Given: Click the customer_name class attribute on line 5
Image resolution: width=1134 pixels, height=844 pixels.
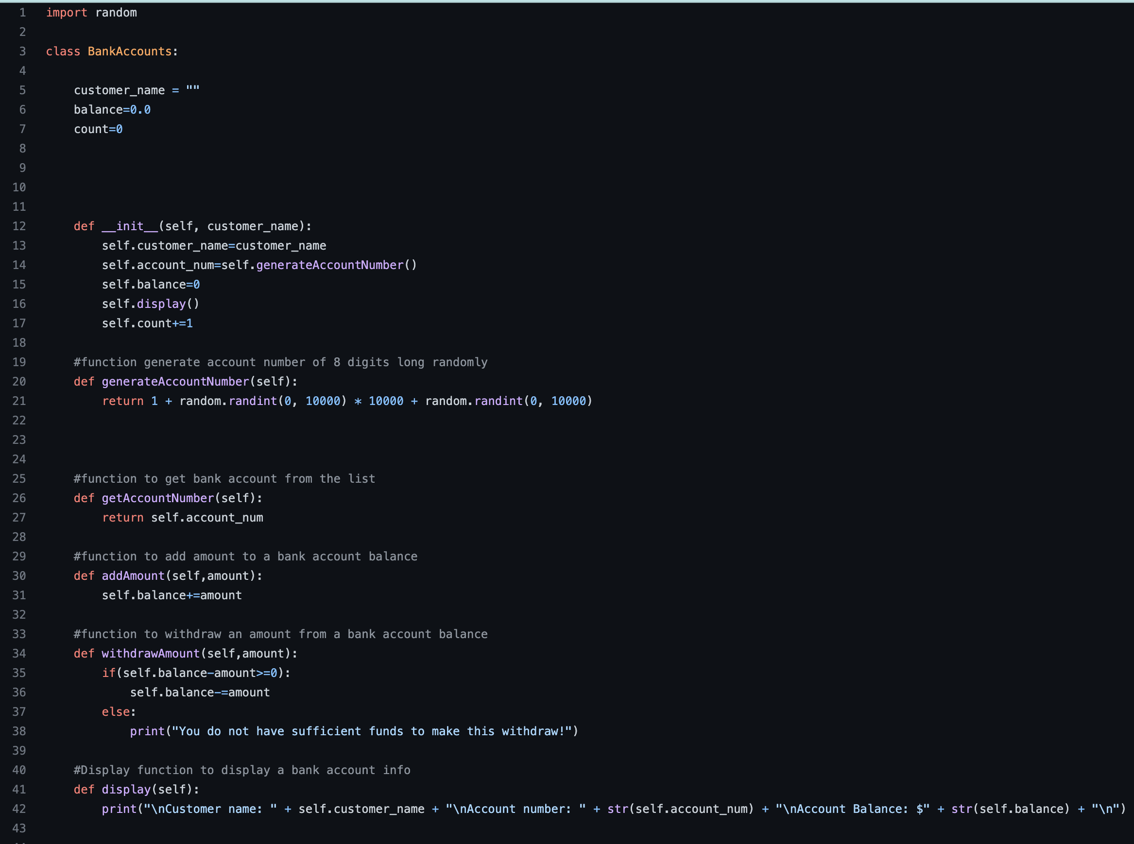Looking at the screenshot, I should pos(119,90).
